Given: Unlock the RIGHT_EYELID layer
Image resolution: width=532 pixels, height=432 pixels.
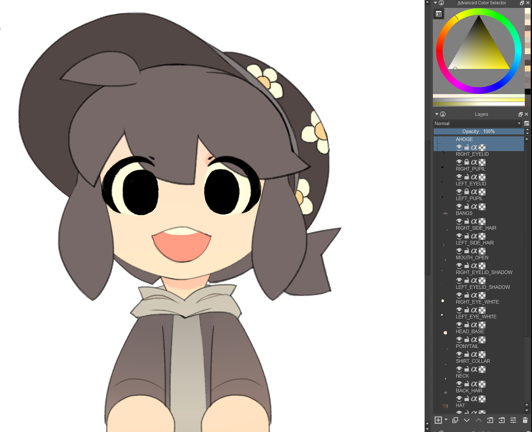Looking at the screenshot, I should click(466, 162).
